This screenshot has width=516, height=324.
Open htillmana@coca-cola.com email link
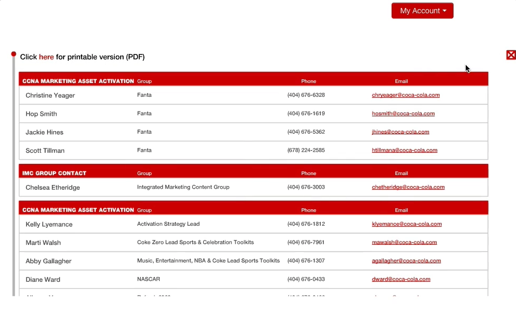(x=404, y=150)
